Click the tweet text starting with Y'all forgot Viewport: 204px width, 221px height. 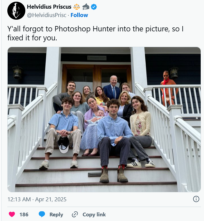95,33
